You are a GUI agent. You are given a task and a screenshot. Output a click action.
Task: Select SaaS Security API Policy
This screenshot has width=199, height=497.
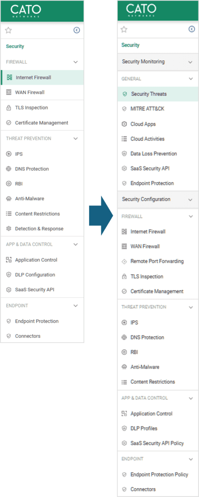point(157,443)
